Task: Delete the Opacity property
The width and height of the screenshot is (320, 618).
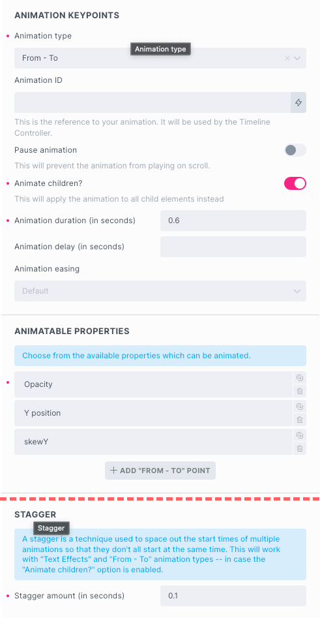Action: coord(300,391)
